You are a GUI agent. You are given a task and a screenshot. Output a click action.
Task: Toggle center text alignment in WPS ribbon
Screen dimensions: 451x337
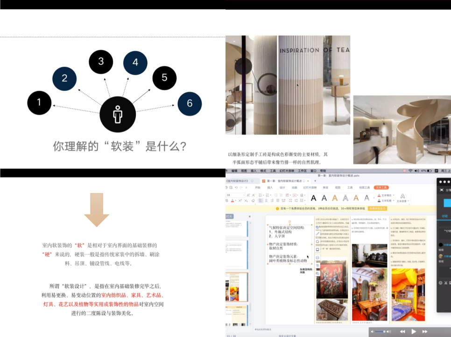click(x=266, y=200)
